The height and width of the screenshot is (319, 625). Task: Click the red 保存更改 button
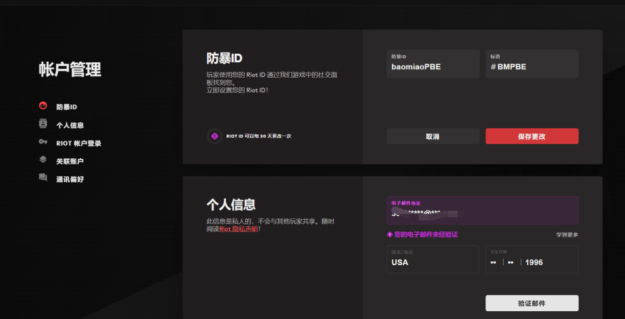pyautogui.click(x=532, y=136)
